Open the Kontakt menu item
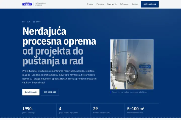 pos(135,4)
